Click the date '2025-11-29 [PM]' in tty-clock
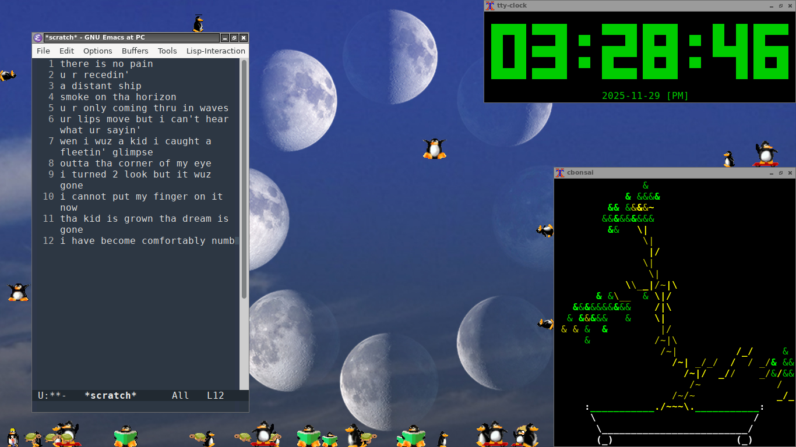Image resolution: width=796 pixels, height=447 pixels. (x=646, y=96)
